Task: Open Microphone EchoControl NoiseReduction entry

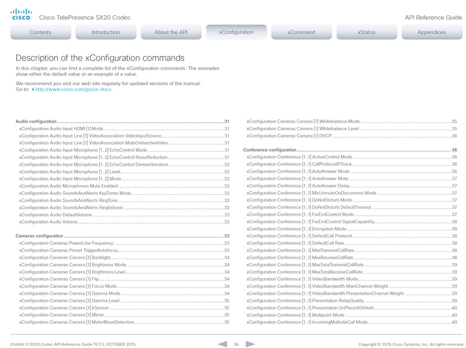Action: (124, 158)
